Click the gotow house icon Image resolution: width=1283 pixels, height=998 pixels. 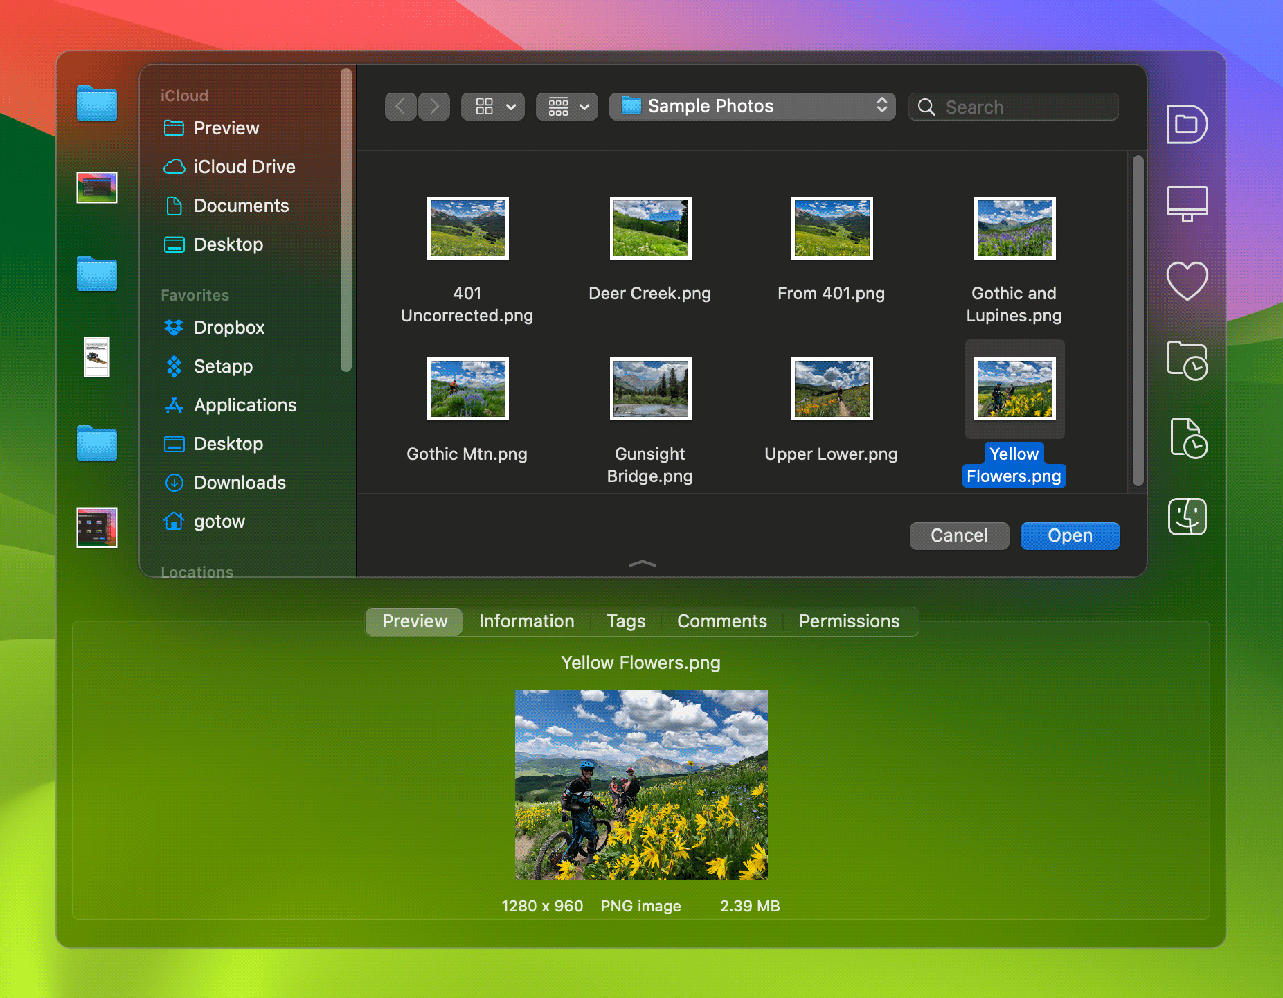[x=174, y=521]
